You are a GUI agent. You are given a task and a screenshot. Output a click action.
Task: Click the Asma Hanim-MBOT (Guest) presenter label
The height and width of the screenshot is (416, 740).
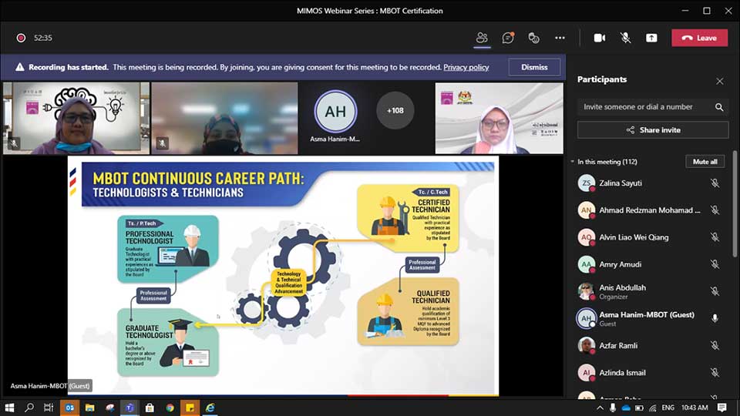tap(50, 386)
